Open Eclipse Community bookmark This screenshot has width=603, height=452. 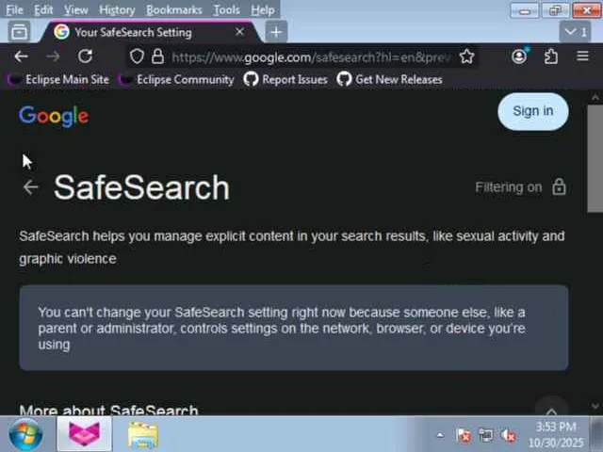click(176, 79)
